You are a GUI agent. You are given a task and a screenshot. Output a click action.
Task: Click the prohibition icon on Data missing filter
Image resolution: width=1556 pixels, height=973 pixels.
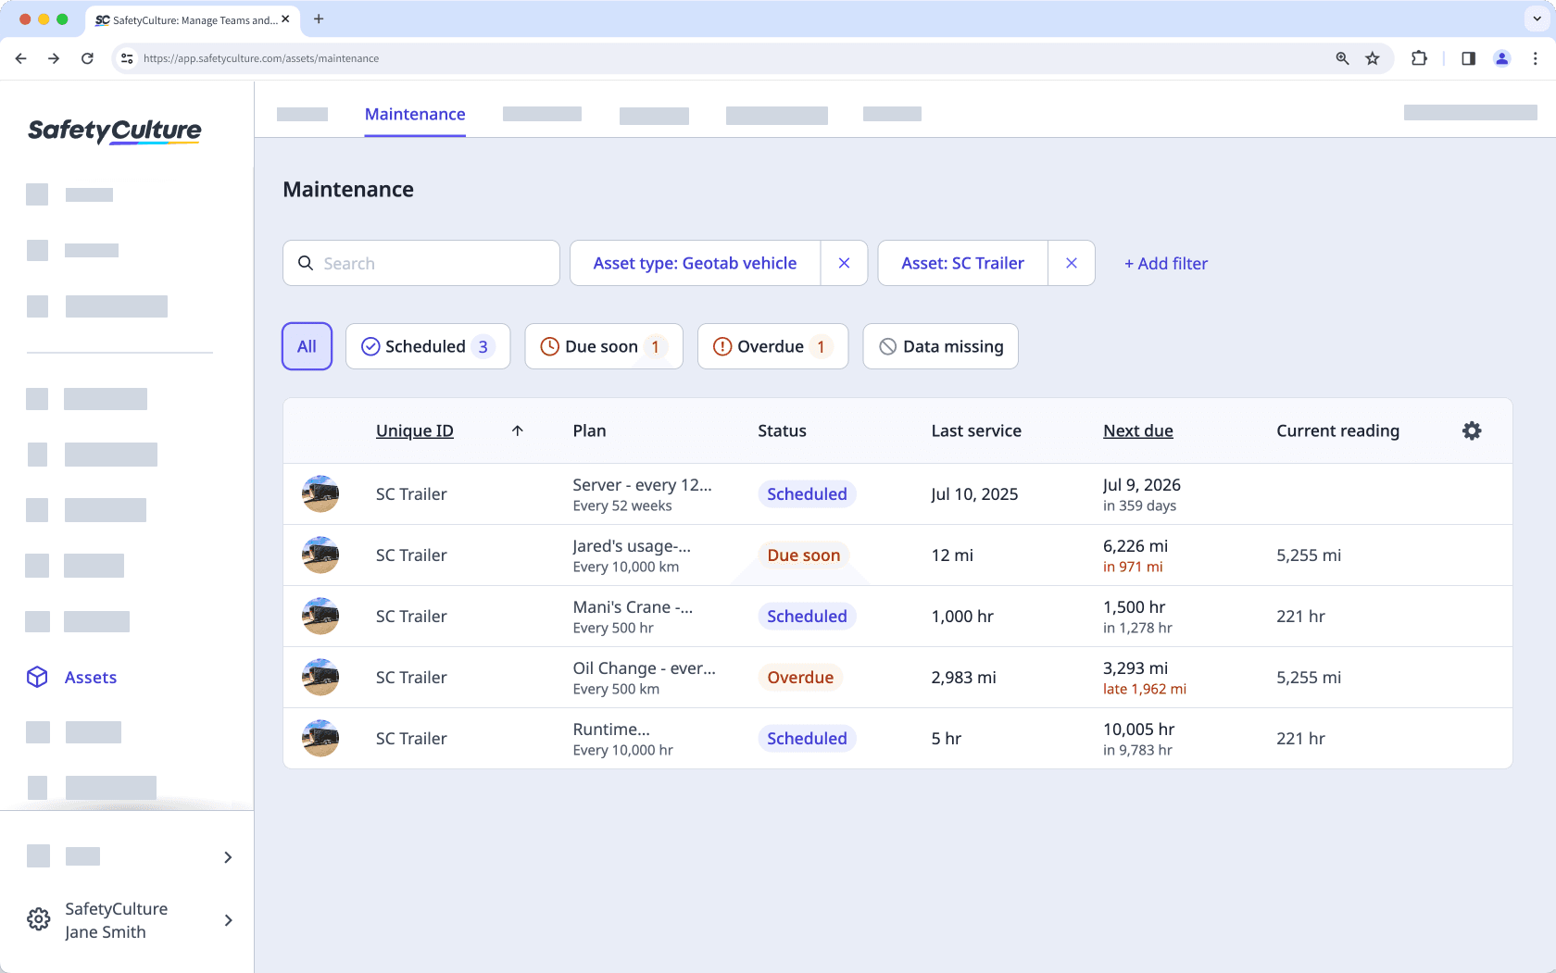click(x=888, y=345)
